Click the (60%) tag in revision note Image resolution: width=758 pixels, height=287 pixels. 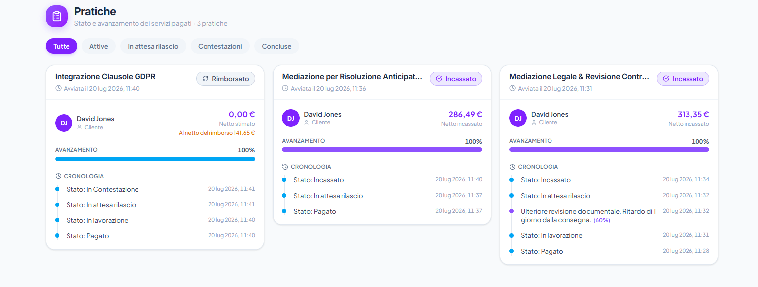click(x=602, y=220)
